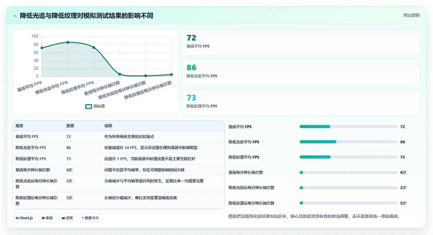Viewport: 433px width, 235px height.
Task: Click the table cell value 2次
Action: [70, 181]
